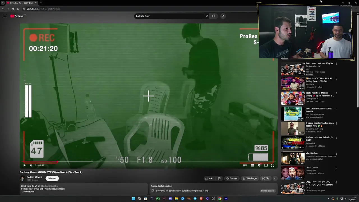
Task: Close the Badboy 7low browser tab
Action: tap(36, 3)
